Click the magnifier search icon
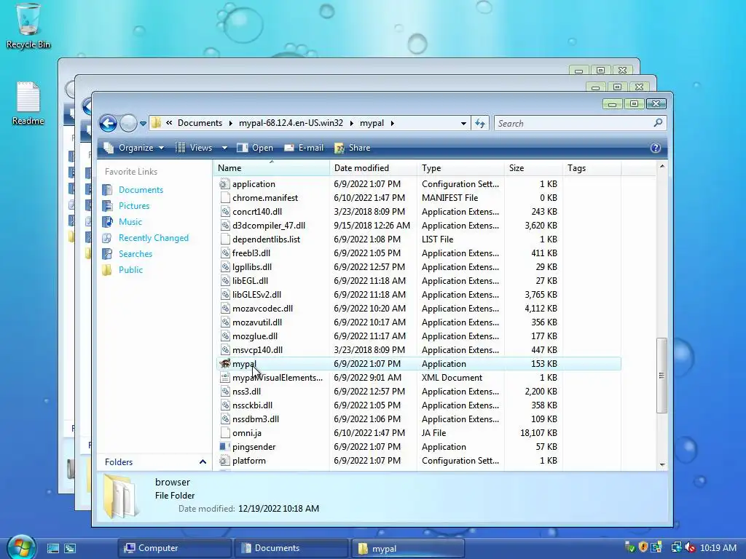Viewport: 746px width, 559px height. pyautogui.click(x=658, y=123)
